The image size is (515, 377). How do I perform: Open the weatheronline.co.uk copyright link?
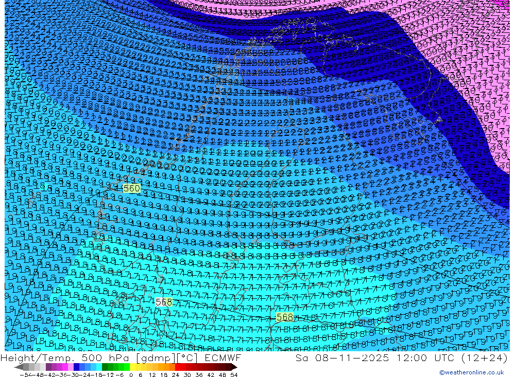(x=472, y=372)
